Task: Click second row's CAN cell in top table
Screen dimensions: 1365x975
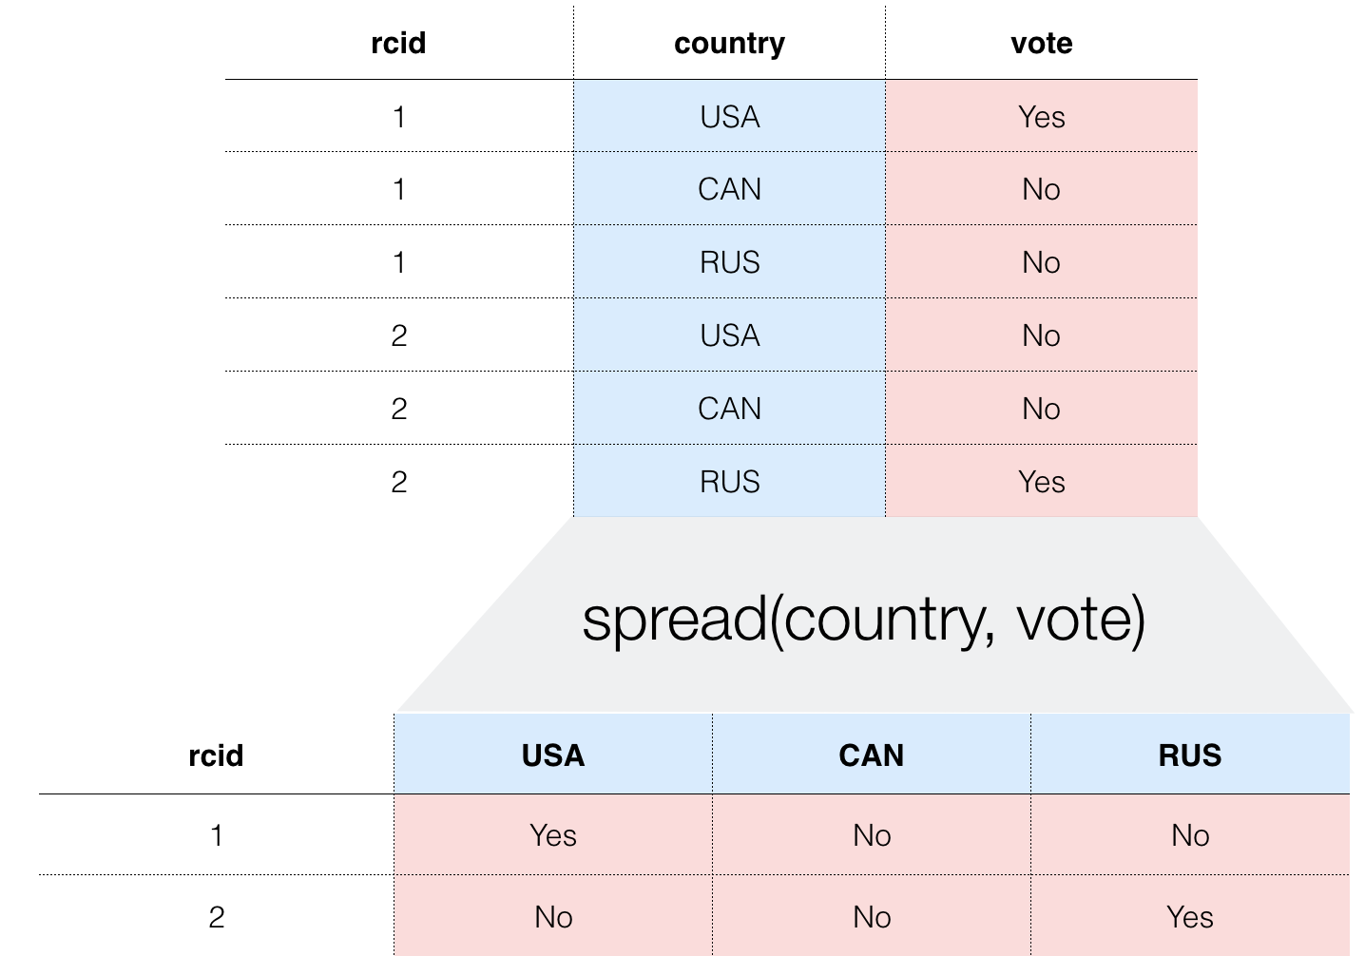Action: 730,189
